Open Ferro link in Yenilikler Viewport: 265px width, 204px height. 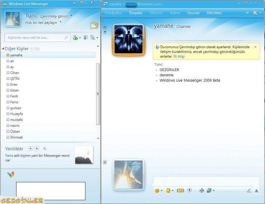coord(9,156)
